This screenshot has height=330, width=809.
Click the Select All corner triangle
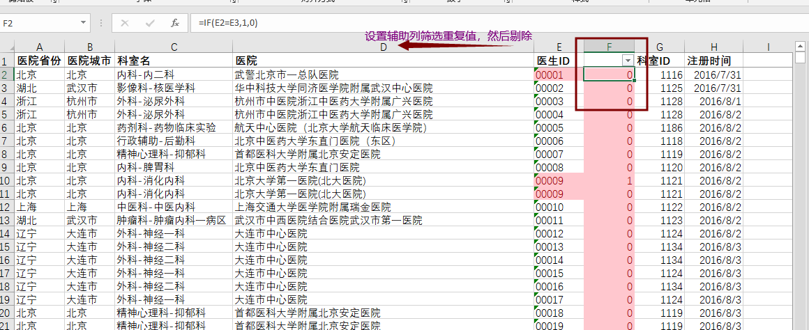(x=7, y=47)
